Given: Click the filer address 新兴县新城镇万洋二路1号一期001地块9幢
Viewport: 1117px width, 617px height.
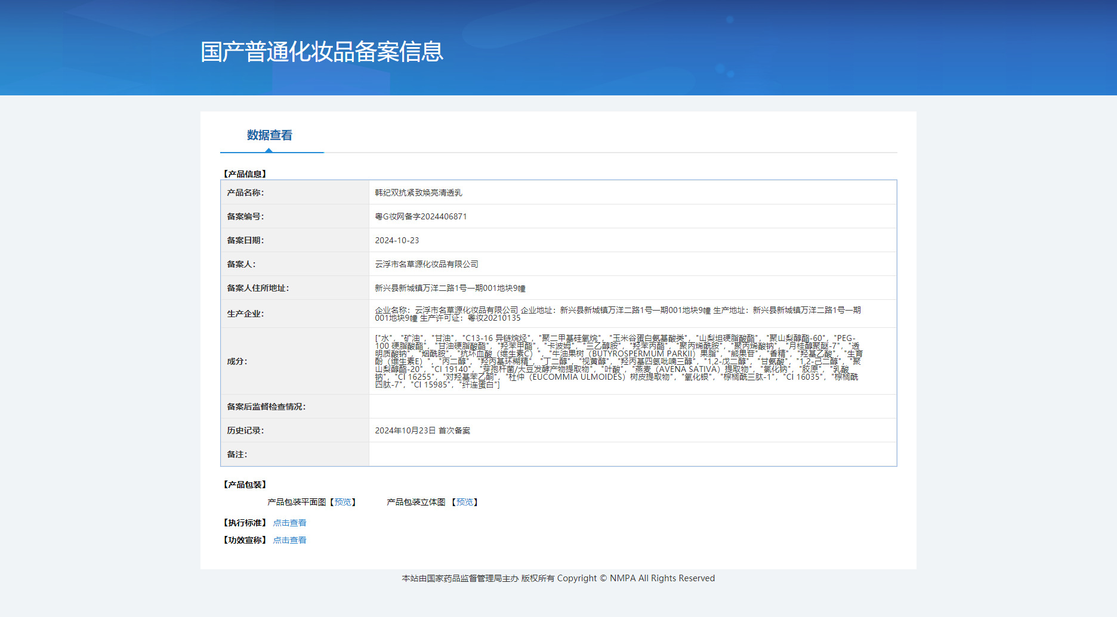Looking at the screenshot, I should point(450,288).
